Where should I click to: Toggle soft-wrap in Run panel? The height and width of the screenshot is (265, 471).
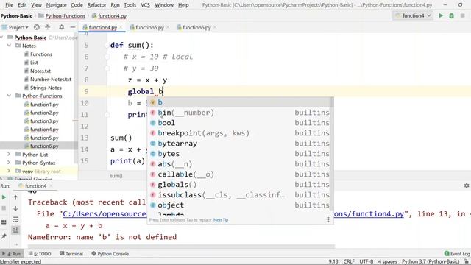point(15,219)
